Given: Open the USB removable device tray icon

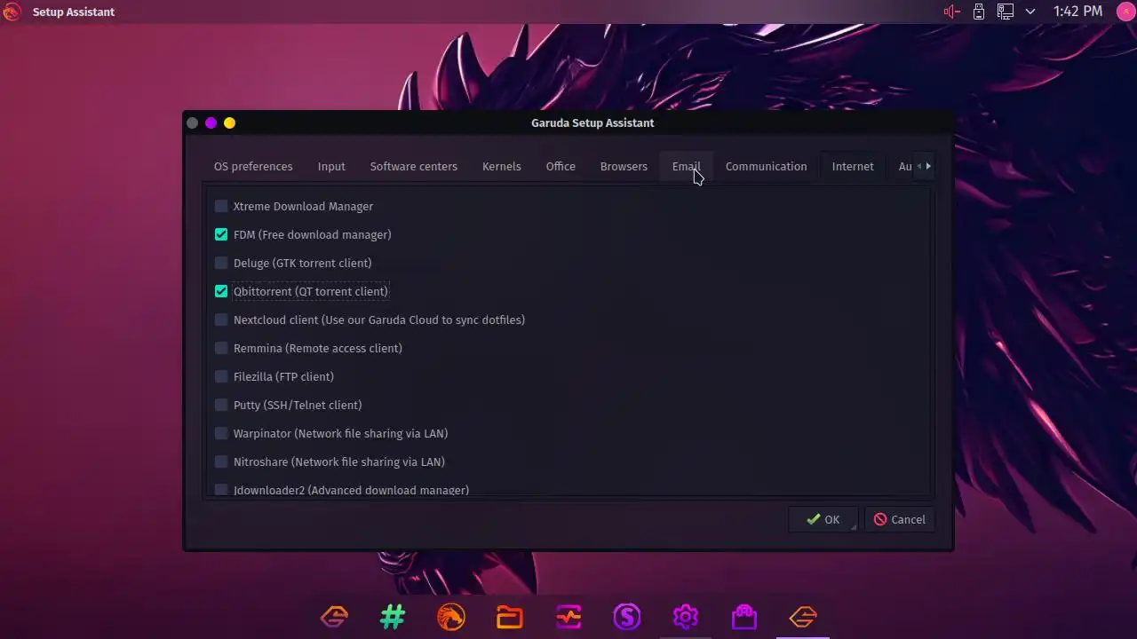Looking at the screenshot, I should click(979, 12).
